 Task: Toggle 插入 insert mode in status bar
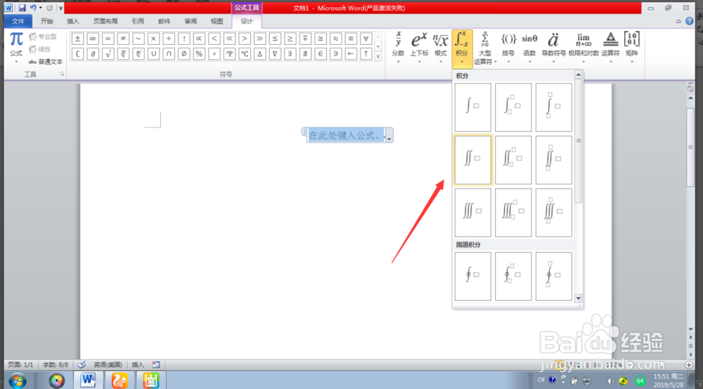pos(138,365)
